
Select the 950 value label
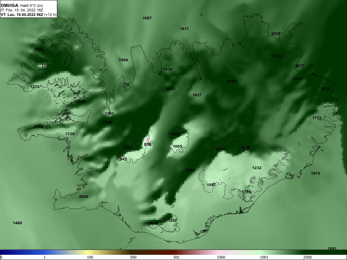(147, 144)
